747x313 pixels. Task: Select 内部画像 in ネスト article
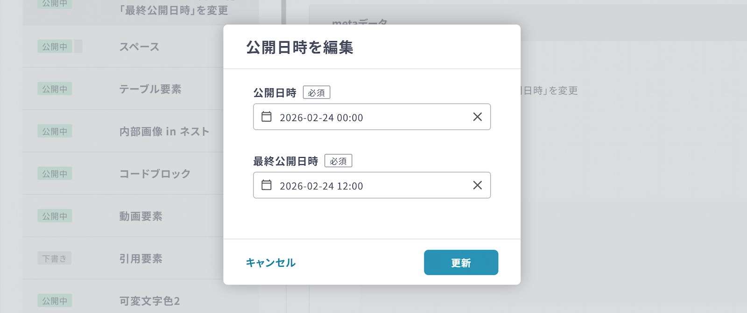[x=164, y=131]
